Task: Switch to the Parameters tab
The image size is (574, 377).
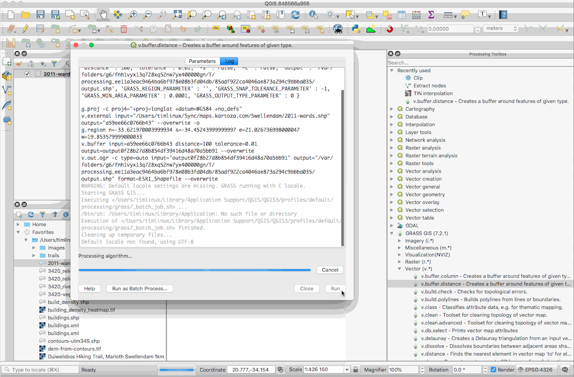Action: 202,61
